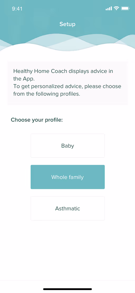This screenshot has width=135, height=293.
Task: Choose the Asthmatic profile option
Action: pyautogui.click(x=67, y=208)
